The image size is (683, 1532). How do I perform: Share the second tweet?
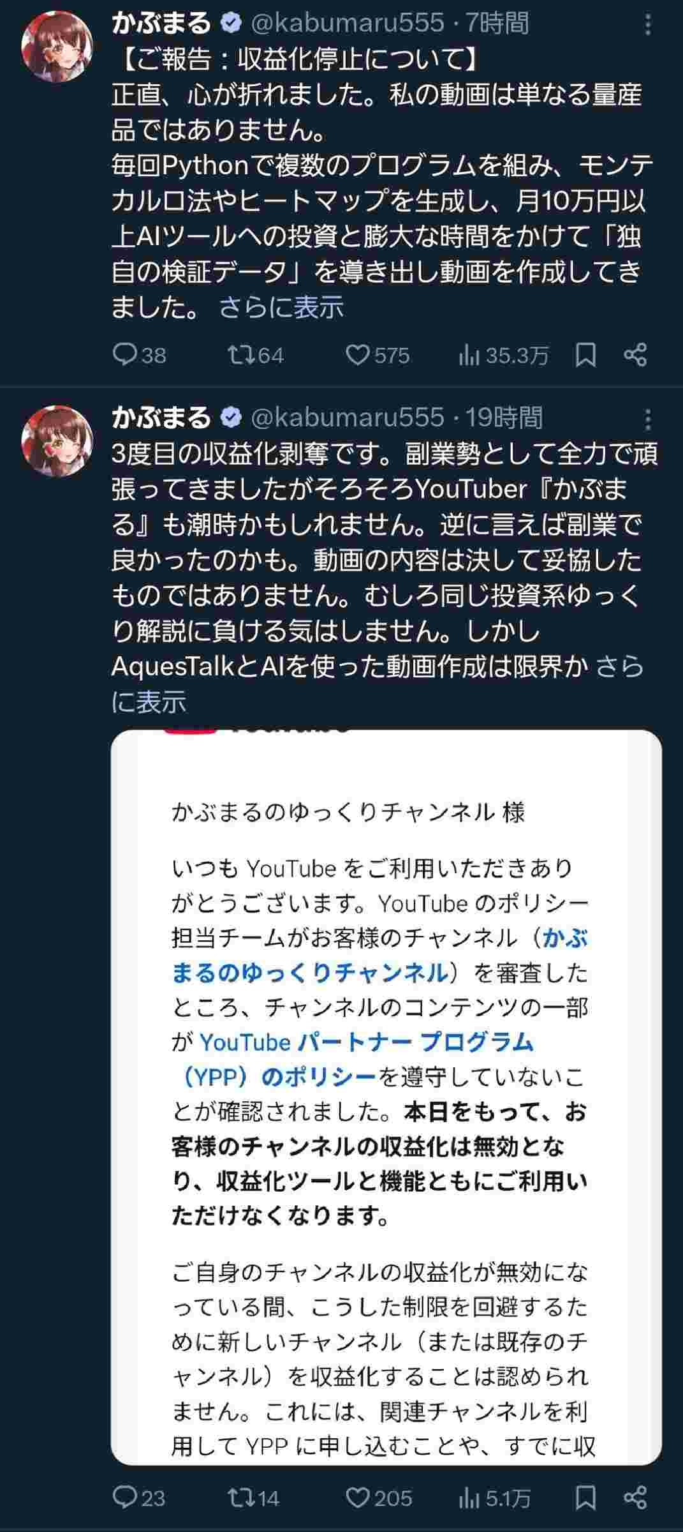635,1498
